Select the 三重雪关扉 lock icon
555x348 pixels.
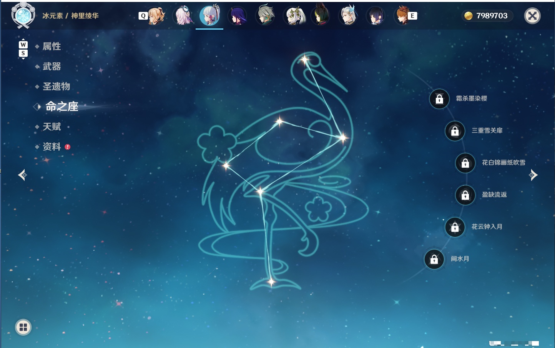(455, 131)
